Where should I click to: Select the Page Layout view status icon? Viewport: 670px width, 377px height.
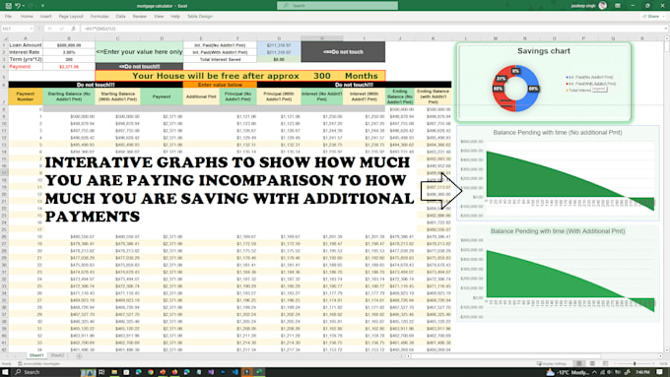(x=592, y=363)
